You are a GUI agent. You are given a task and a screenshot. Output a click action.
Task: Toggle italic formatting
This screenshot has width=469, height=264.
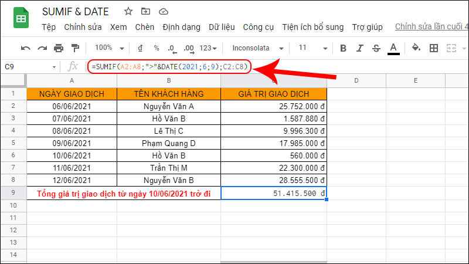pos(360,48)
